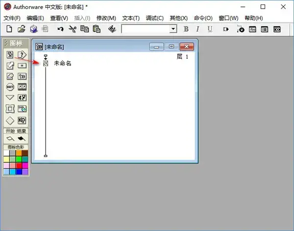Minimize the [未命名] design window
This screenshot has height=231, width=294.
156,46
